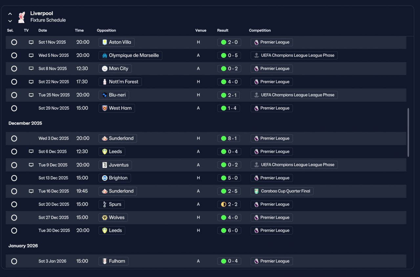420x277 pixels.
Task: Open the Aston Villa opposition button
Action: point(116,42)
